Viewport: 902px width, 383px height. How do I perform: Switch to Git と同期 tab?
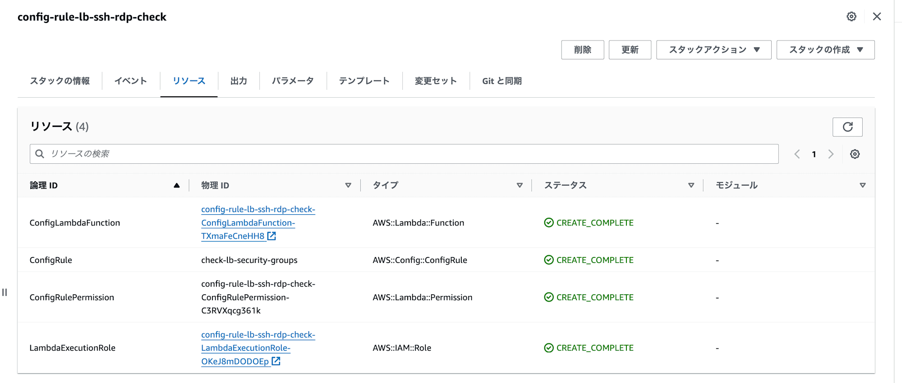pos(502,81)
